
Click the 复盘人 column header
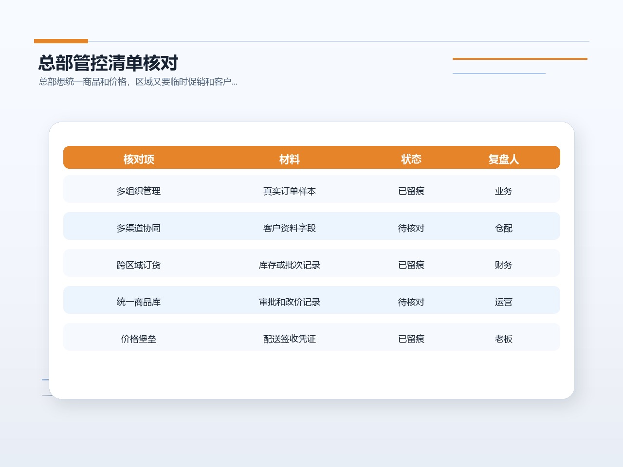504,159
